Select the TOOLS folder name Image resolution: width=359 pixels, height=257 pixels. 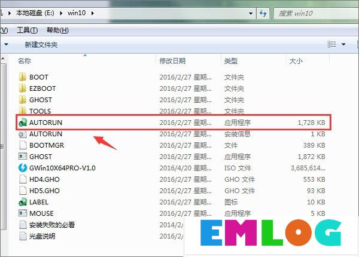click(40, 111)
